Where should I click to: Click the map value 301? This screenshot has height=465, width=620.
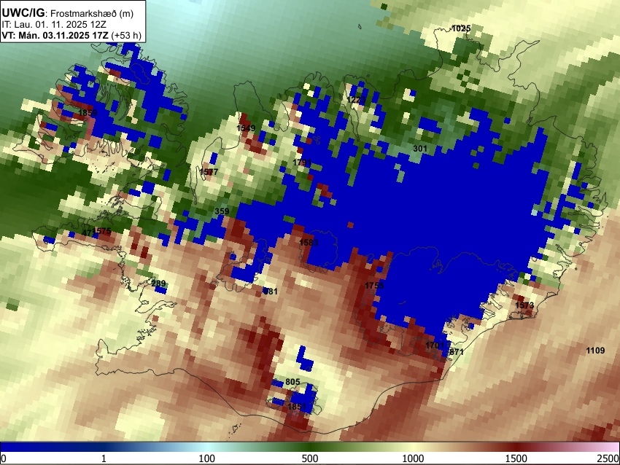[420, 149]
